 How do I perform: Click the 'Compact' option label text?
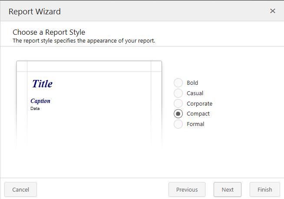[198, 114]
